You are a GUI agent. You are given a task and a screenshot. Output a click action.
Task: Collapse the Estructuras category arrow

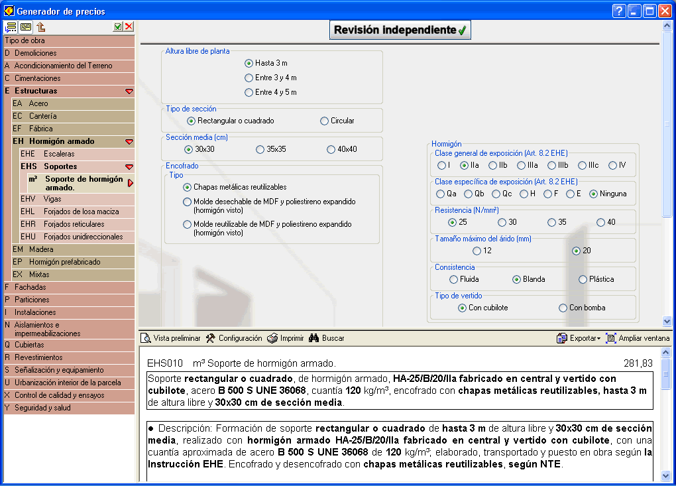coord(129,91)
